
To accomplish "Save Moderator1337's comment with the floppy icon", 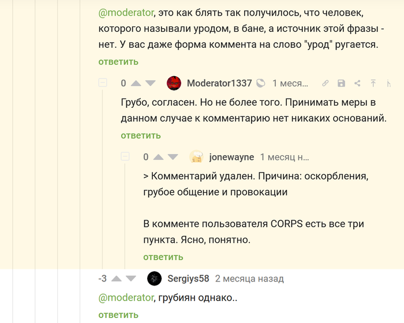I will pos(341,84).
